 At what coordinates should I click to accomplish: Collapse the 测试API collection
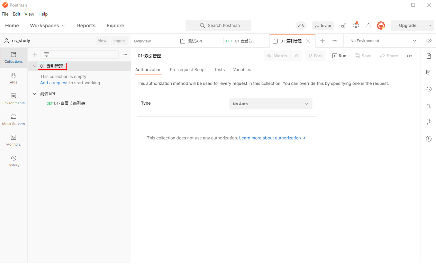click(x=35, y=94)
